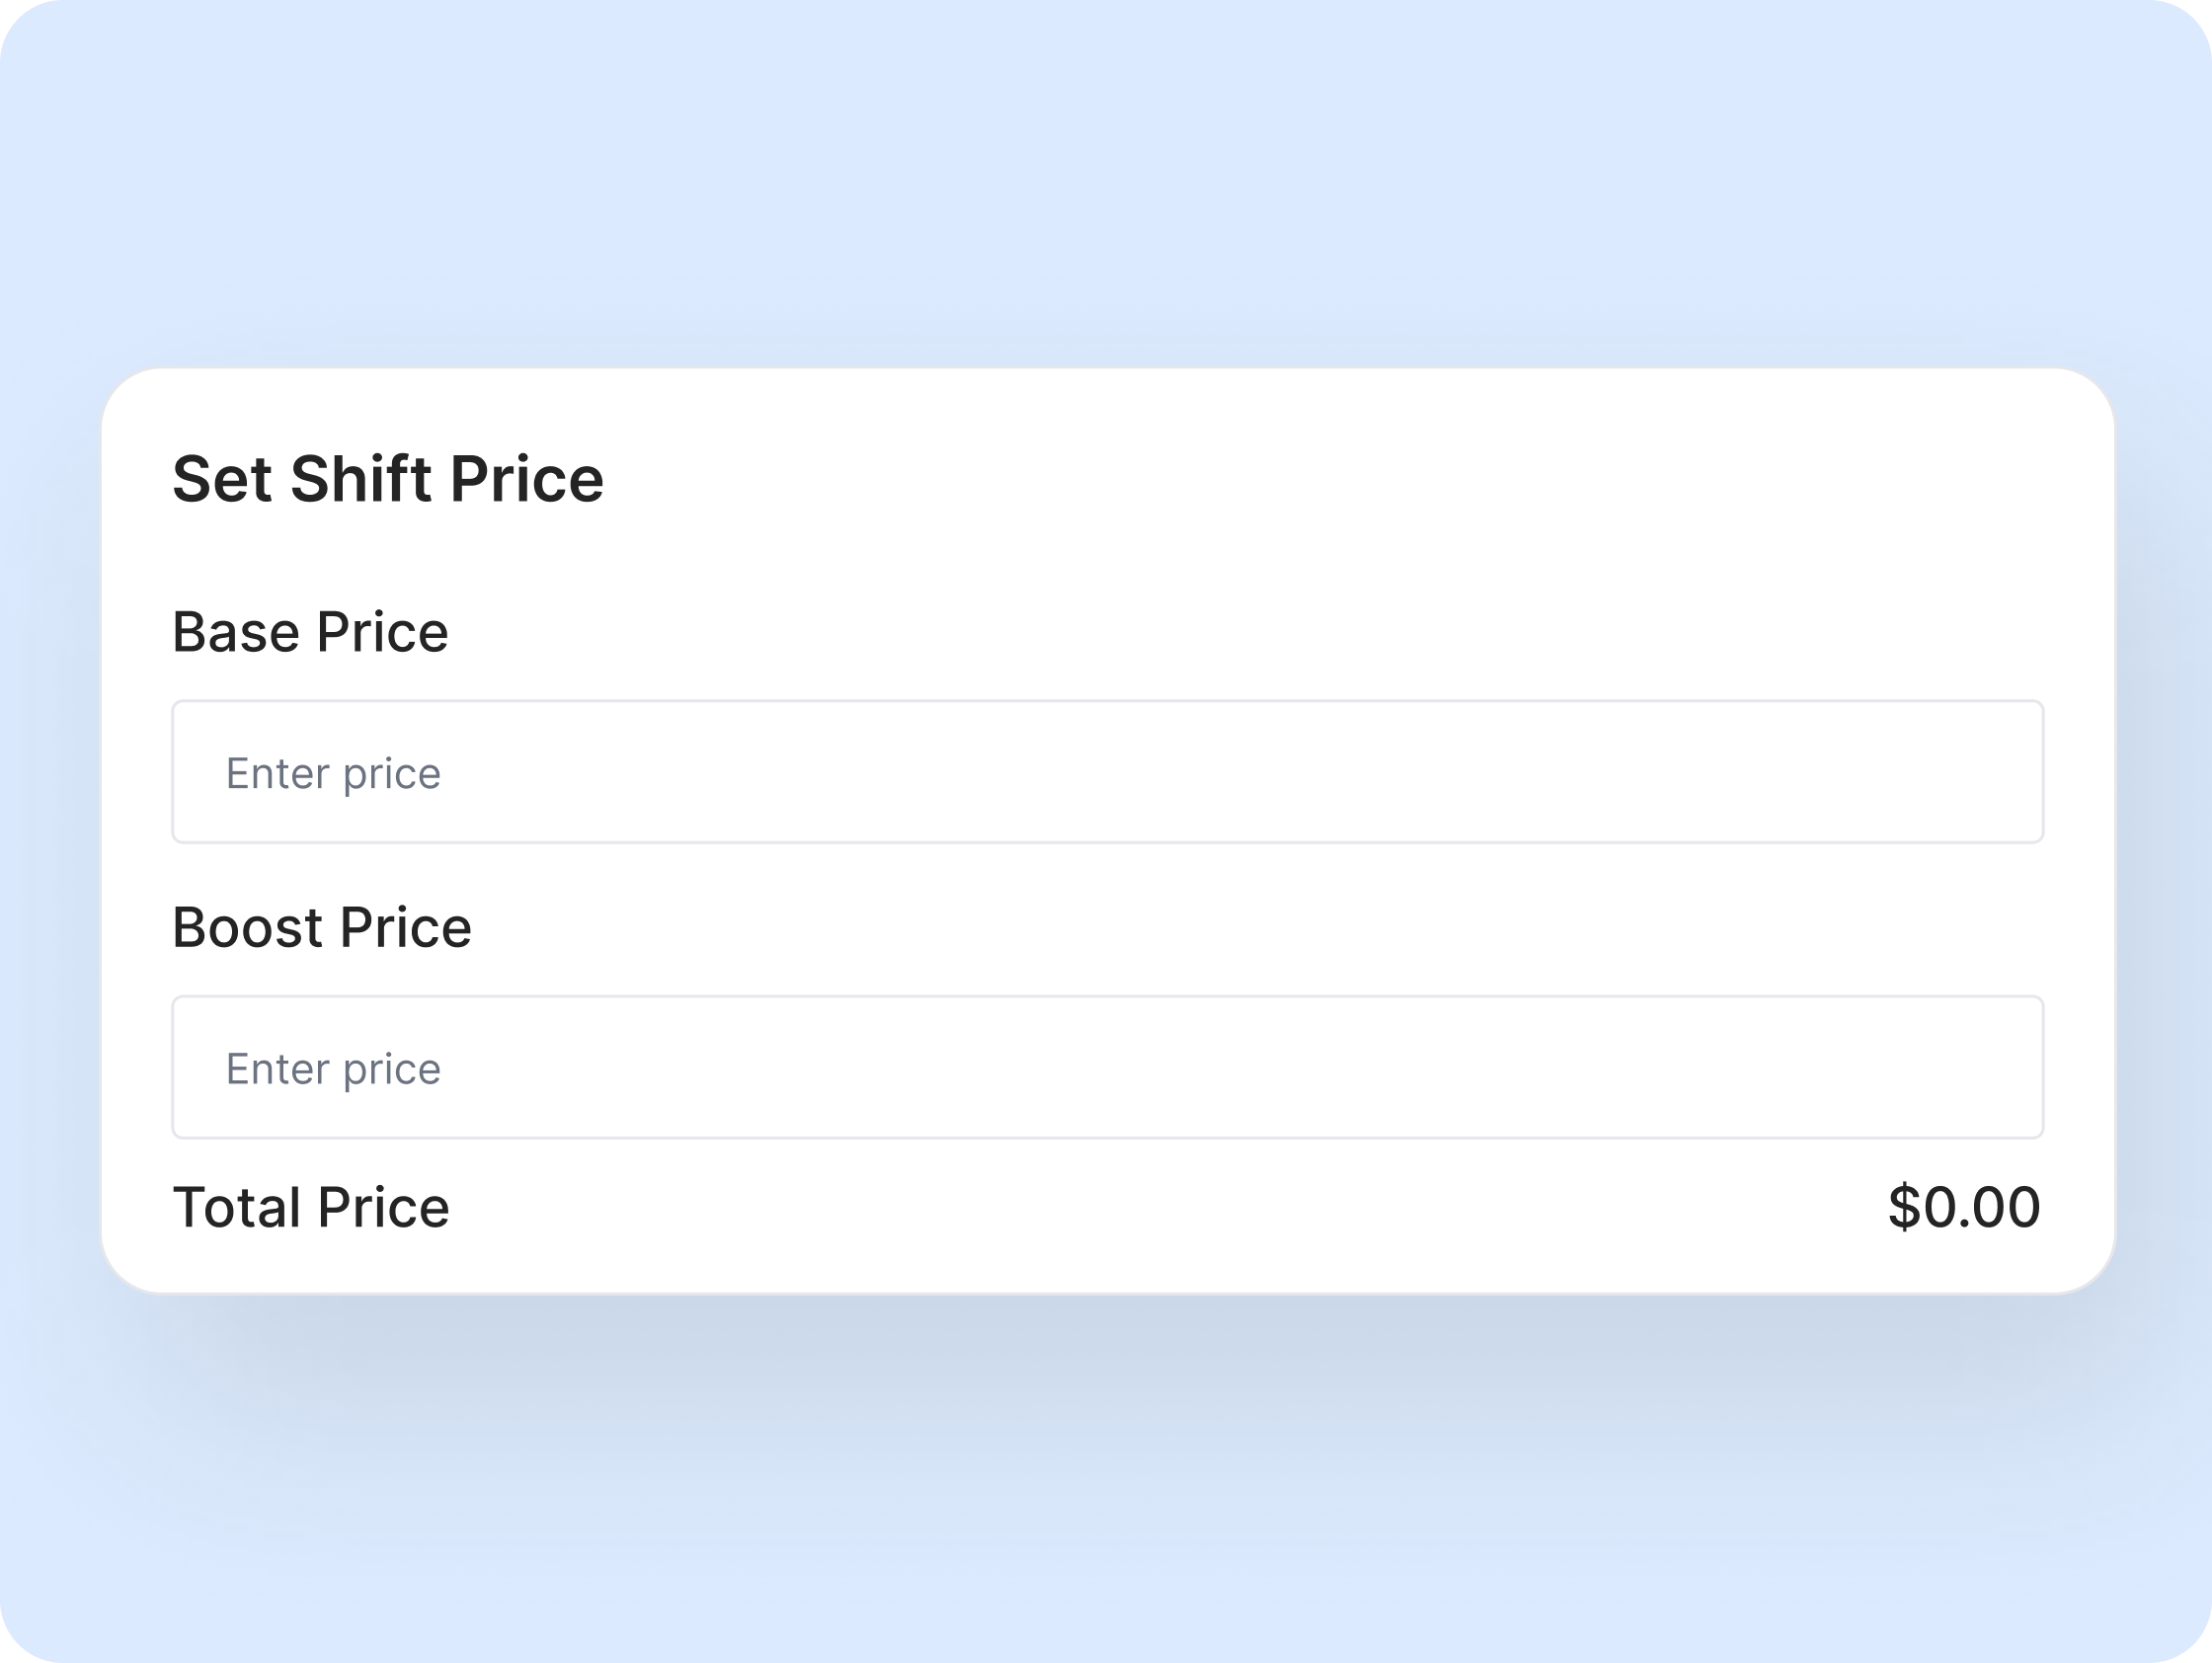2212x1663 pixels.
Task: Click the light blue background outside the card
Action: (x=1100, y=180)
